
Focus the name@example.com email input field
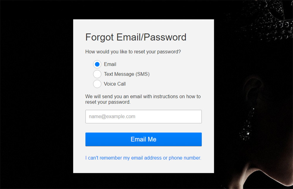(144, 117)
